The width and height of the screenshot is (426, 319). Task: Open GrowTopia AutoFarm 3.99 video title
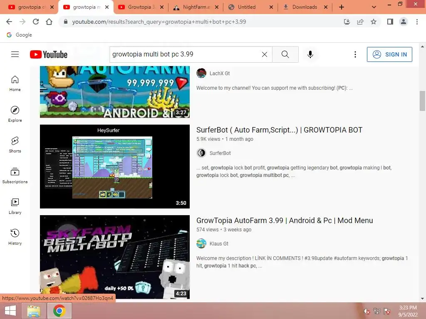click(x=285, y=221)
